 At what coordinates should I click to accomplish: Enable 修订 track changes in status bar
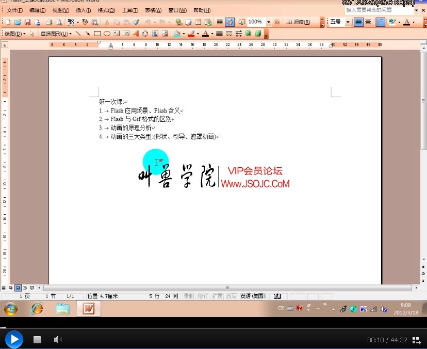click(x=204, y=295)
